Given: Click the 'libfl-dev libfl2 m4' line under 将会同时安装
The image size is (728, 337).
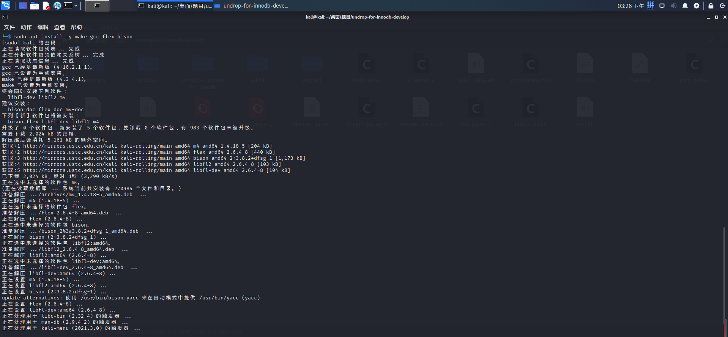Looking at the screenshot, I should (37, 98).
